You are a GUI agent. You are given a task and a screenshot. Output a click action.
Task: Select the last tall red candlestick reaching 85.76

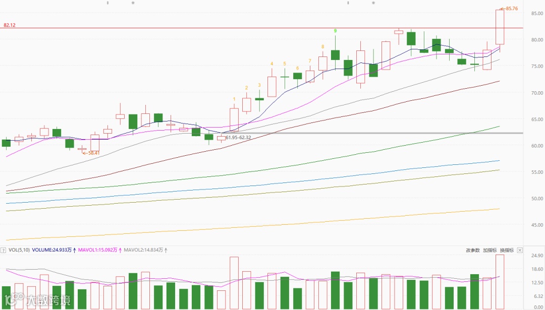[x=500, y=27]
